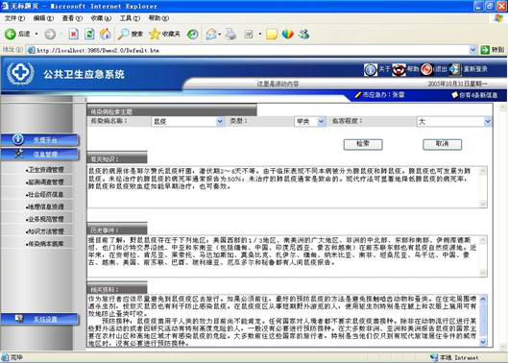The height and width of the screenshot is (363, 508).
Task: Expand the 危害程度 dropdown
Action: (488, 122)
